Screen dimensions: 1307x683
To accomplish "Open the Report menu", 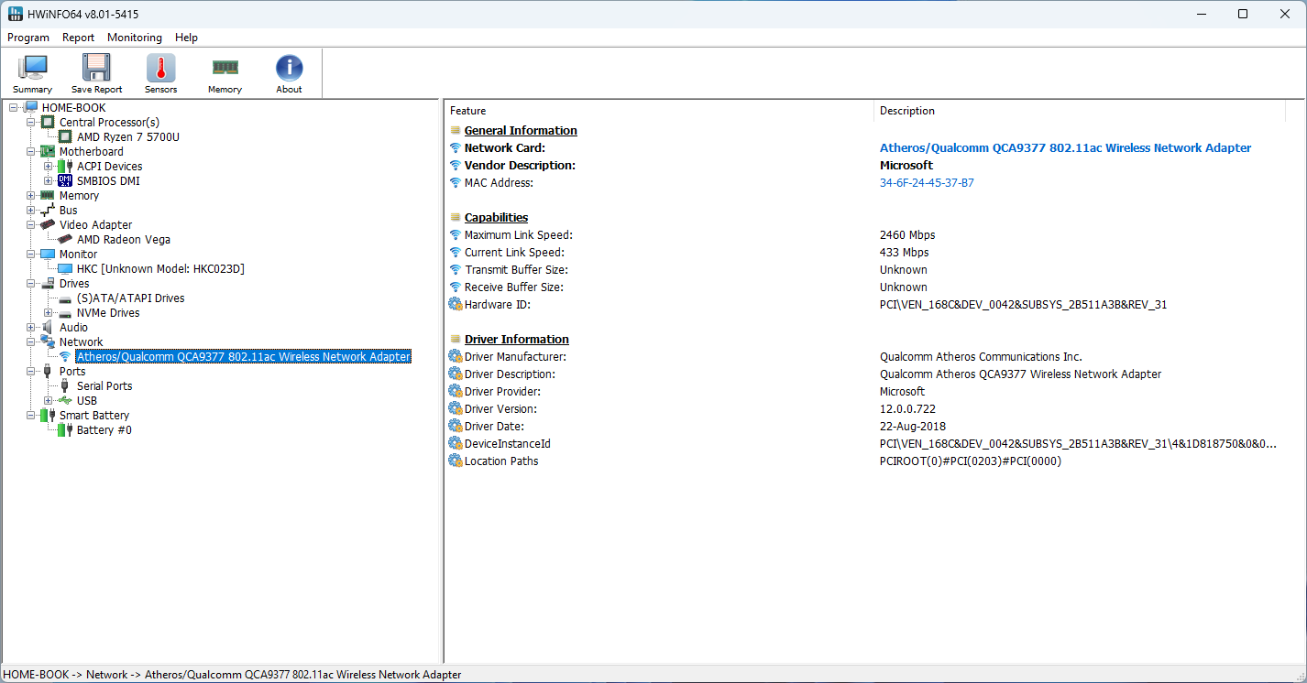I will (x=78, y=38).
